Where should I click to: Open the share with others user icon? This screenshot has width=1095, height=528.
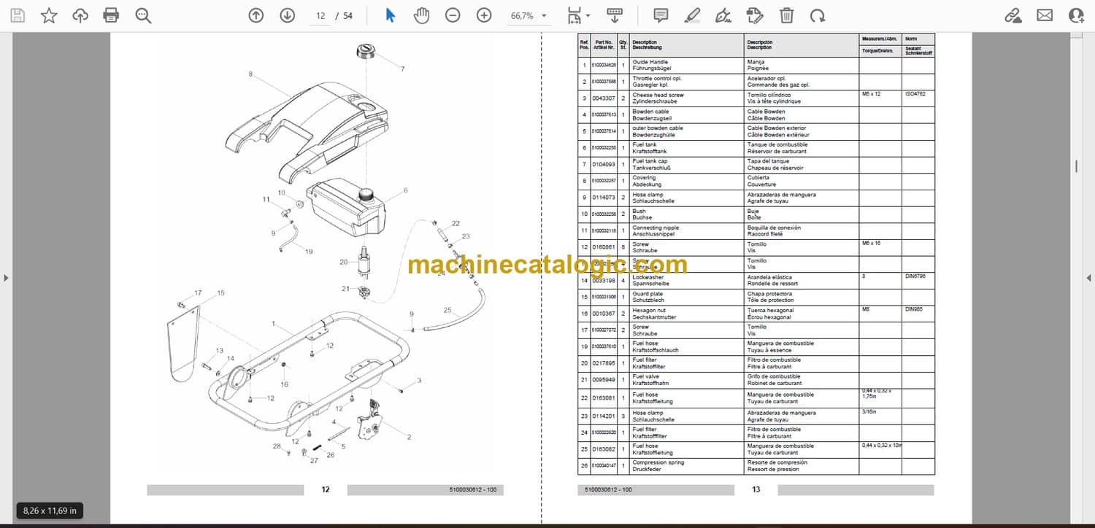[x=1076, y=15]
